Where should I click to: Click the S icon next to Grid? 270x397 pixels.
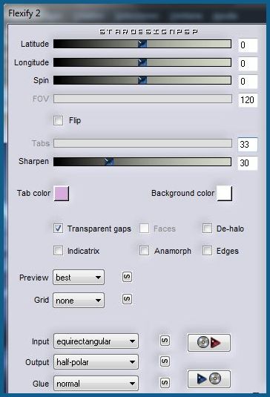(x=127, y=299)
